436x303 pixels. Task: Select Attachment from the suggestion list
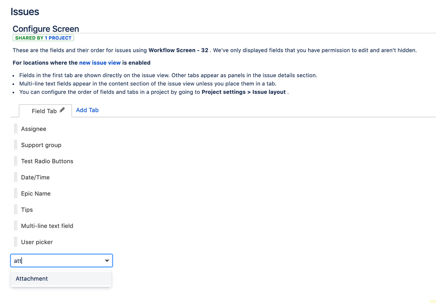pyautogui.click(x=32, y=279)
